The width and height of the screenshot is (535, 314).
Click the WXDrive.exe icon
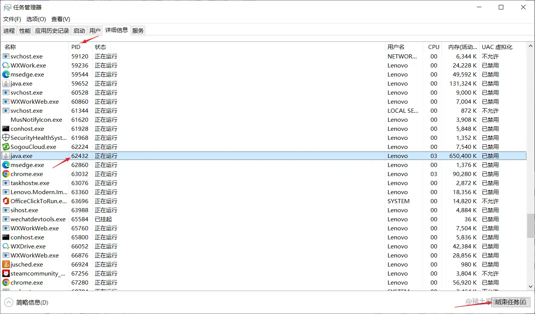point(6,246)
